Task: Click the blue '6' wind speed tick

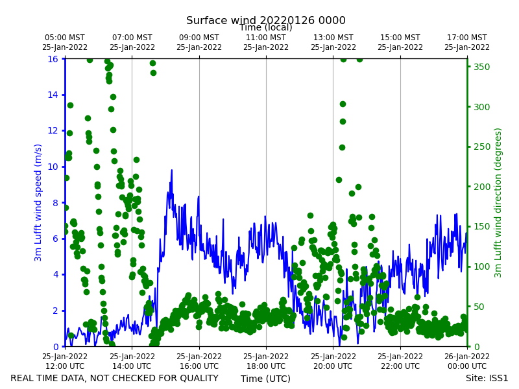Action: [55, 239]
